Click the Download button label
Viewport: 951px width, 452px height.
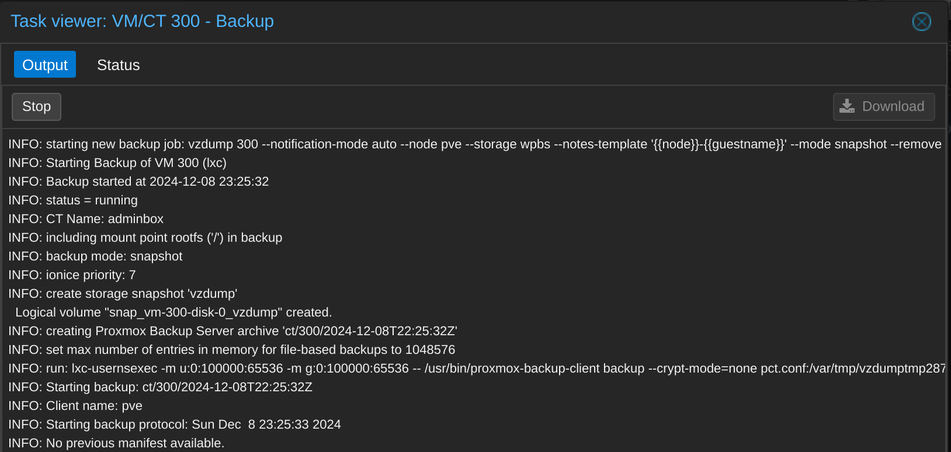[893, 106]
